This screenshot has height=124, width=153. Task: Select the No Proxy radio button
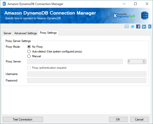click(29, 47)
